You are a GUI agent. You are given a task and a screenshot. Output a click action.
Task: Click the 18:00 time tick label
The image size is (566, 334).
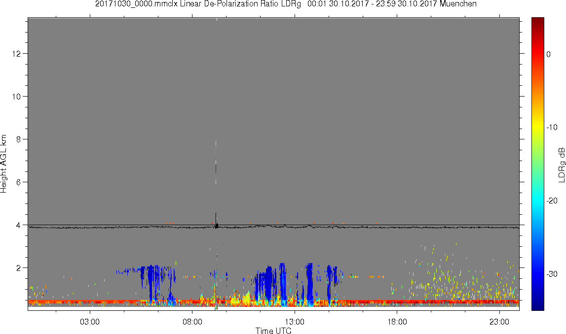(397, 322)
